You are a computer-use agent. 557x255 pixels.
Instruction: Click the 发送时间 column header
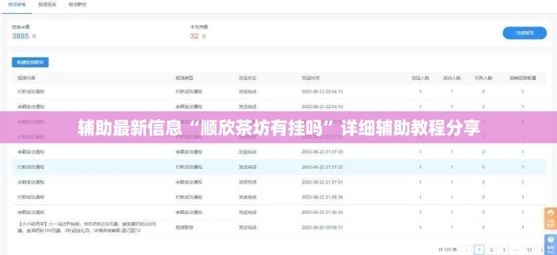[311, 78]
